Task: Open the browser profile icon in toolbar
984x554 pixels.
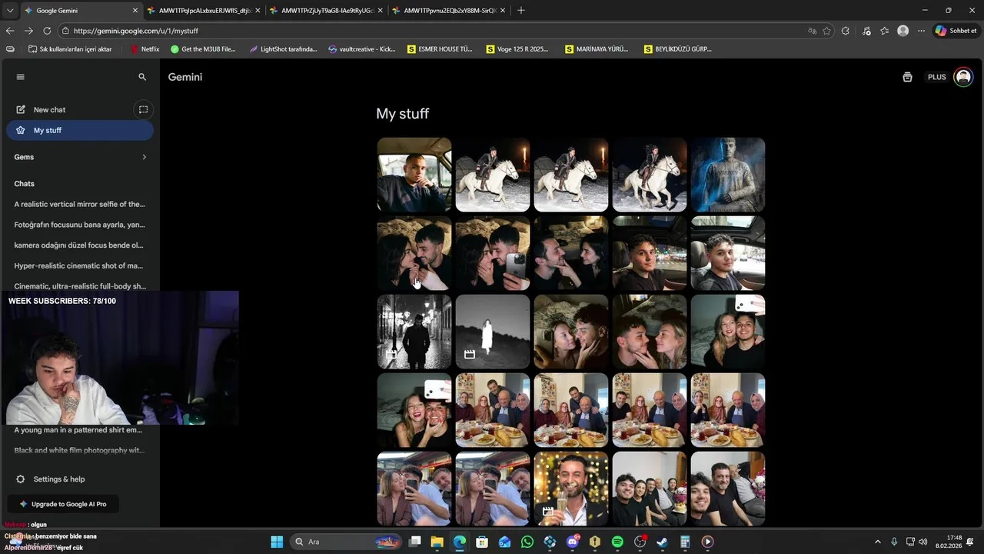Action: coord(903,31)
